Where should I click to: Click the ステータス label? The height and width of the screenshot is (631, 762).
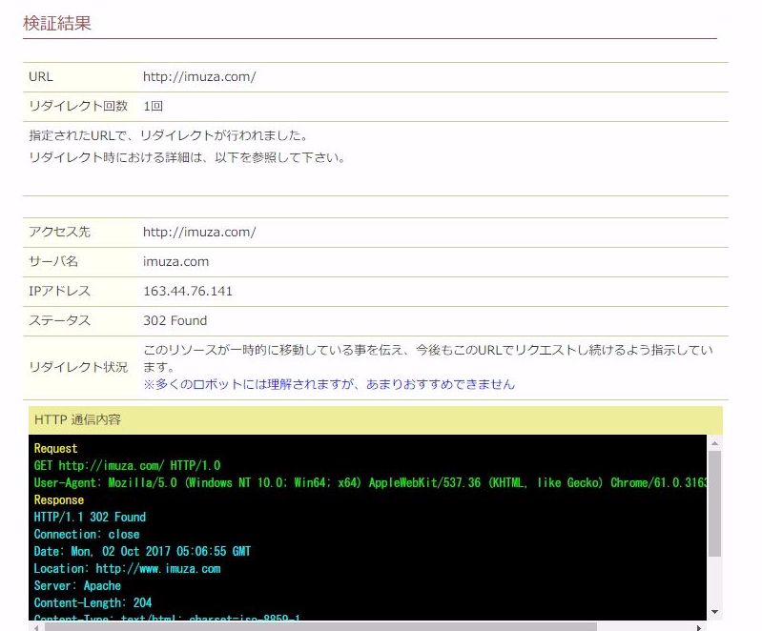pyautogui.click(x=59, y=320)
